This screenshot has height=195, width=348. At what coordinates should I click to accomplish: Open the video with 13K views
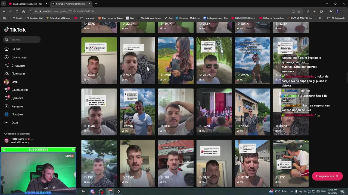(x=99, y=163)
